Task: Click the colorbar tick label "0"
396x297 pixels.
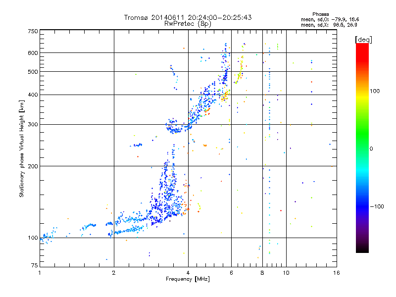Action: (x=371, y=148)
